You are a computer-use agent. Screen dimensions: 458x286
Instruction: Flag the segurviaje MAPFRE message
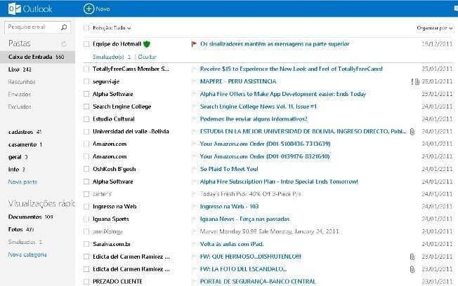(x=194, y=81)
